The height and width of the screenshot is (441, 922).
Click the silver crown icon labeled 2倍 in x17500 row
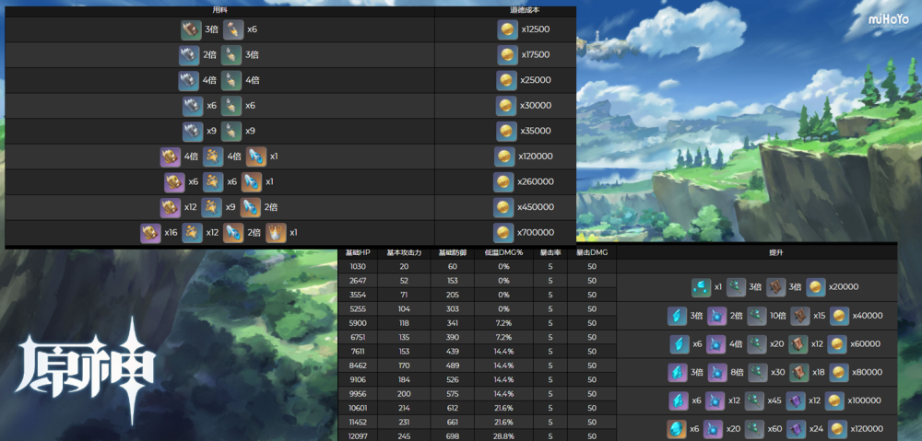coord(189,54)
